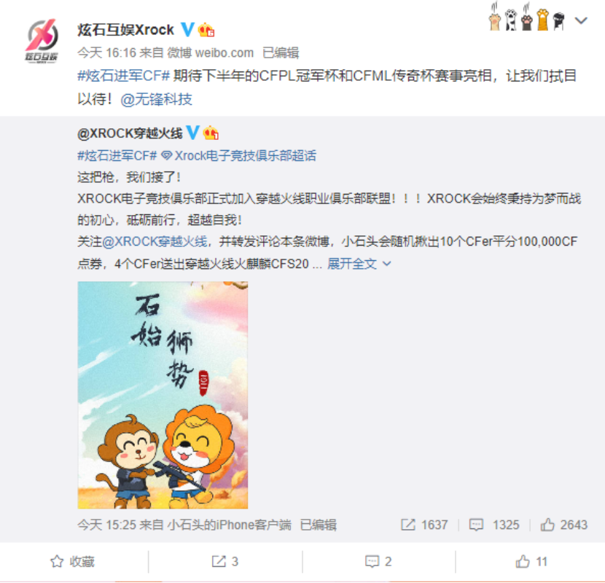The height and width of the screenshot is (583, 605).
Task: Click the blue V verified badge beside 炫石互娱Xrock
Action: 188,29
